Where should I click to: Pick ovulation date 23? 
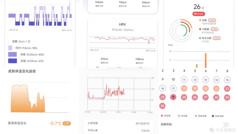(162, 97)
